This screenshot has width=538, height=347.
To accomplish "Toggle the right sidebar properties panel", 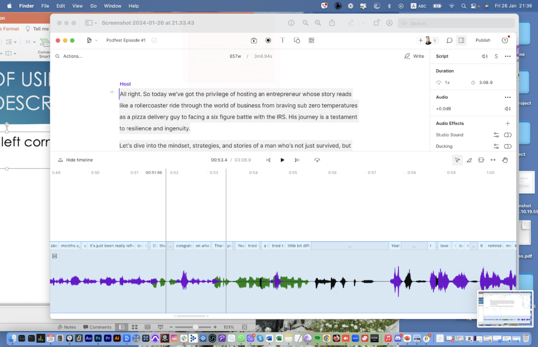I will (x=461, y=40).
